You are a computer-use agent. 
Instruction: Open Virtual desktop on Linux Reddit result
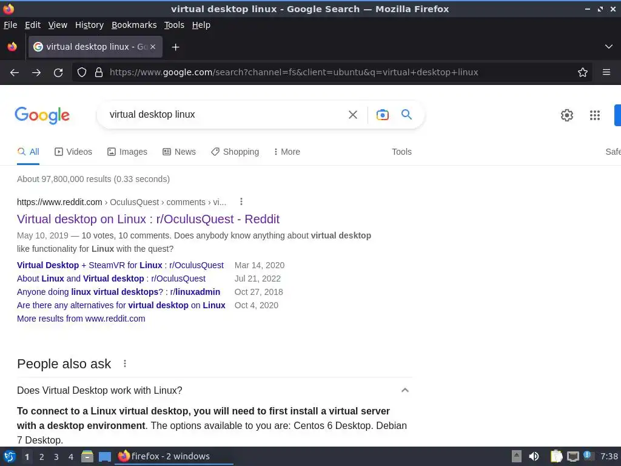pos(148,219)
